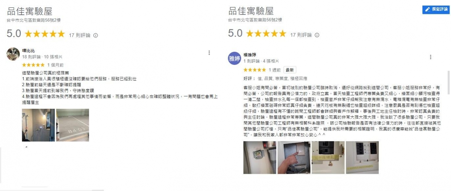Click the 品佳寓驗屋 title on the left
This screenshot has width=451, height=191.
pyautogui.click(x=30, y=11)
